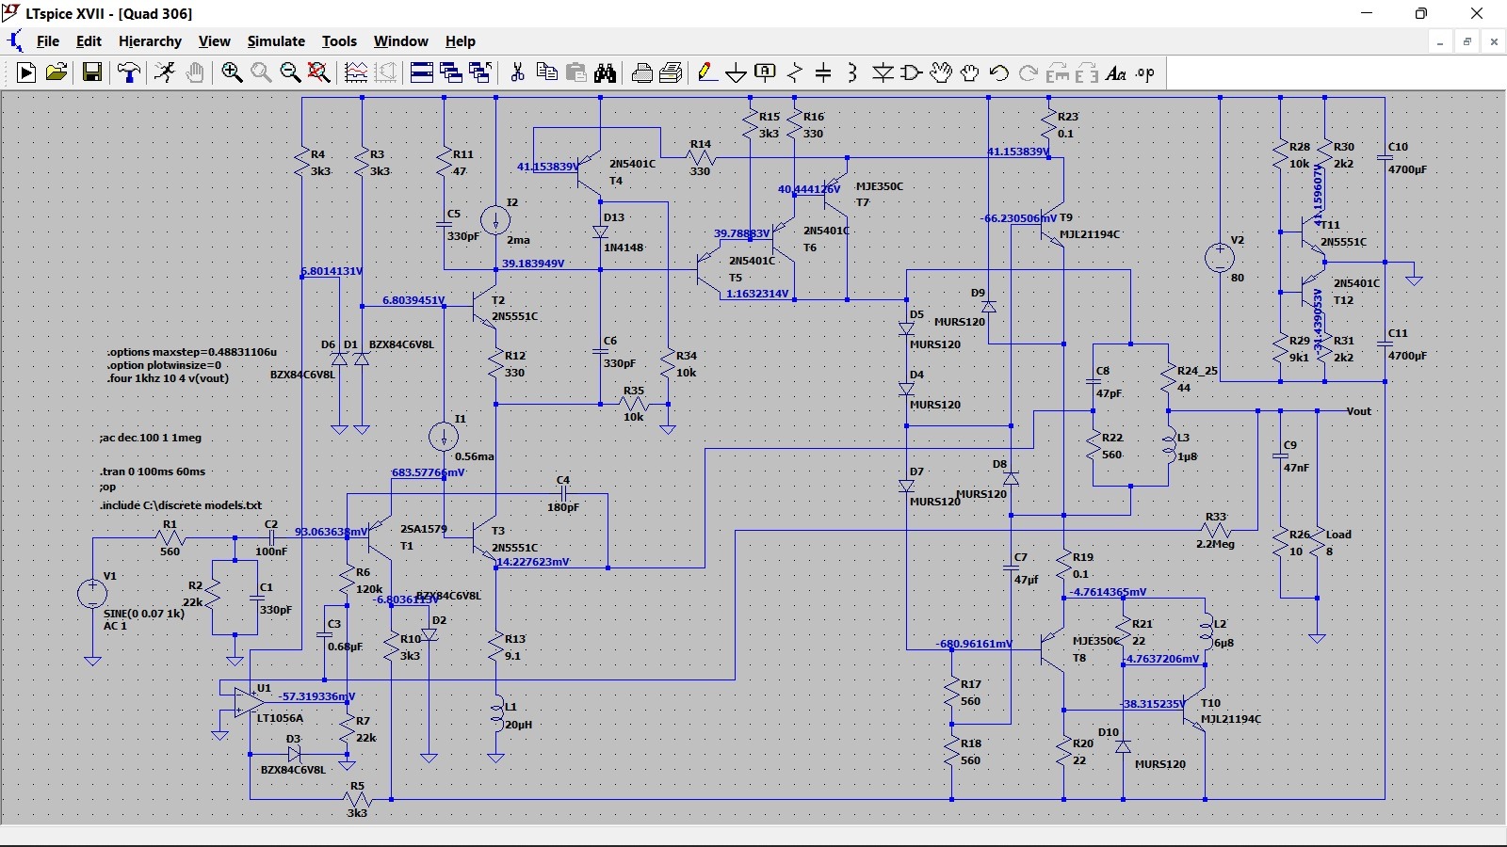This screenshot has height=847, width=1507.
Task: Click the .four 1khz directive text
Action: click(168, 378)
